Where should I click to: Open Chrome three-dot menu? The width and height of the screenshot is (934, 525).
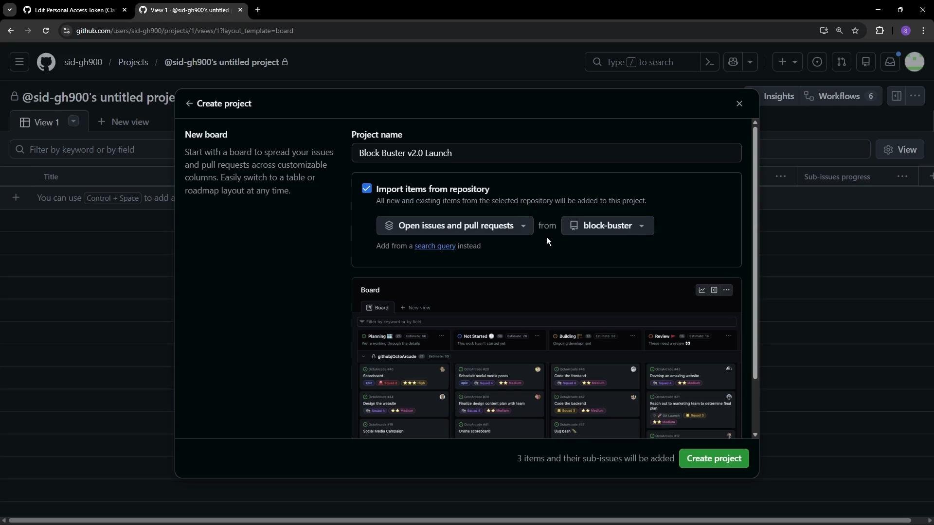pyautogui.click(x=923, y=31)
